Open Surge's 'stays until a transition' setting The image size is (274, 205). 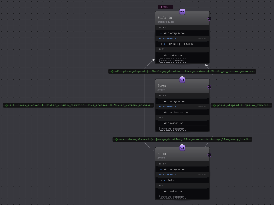[173, 129]
